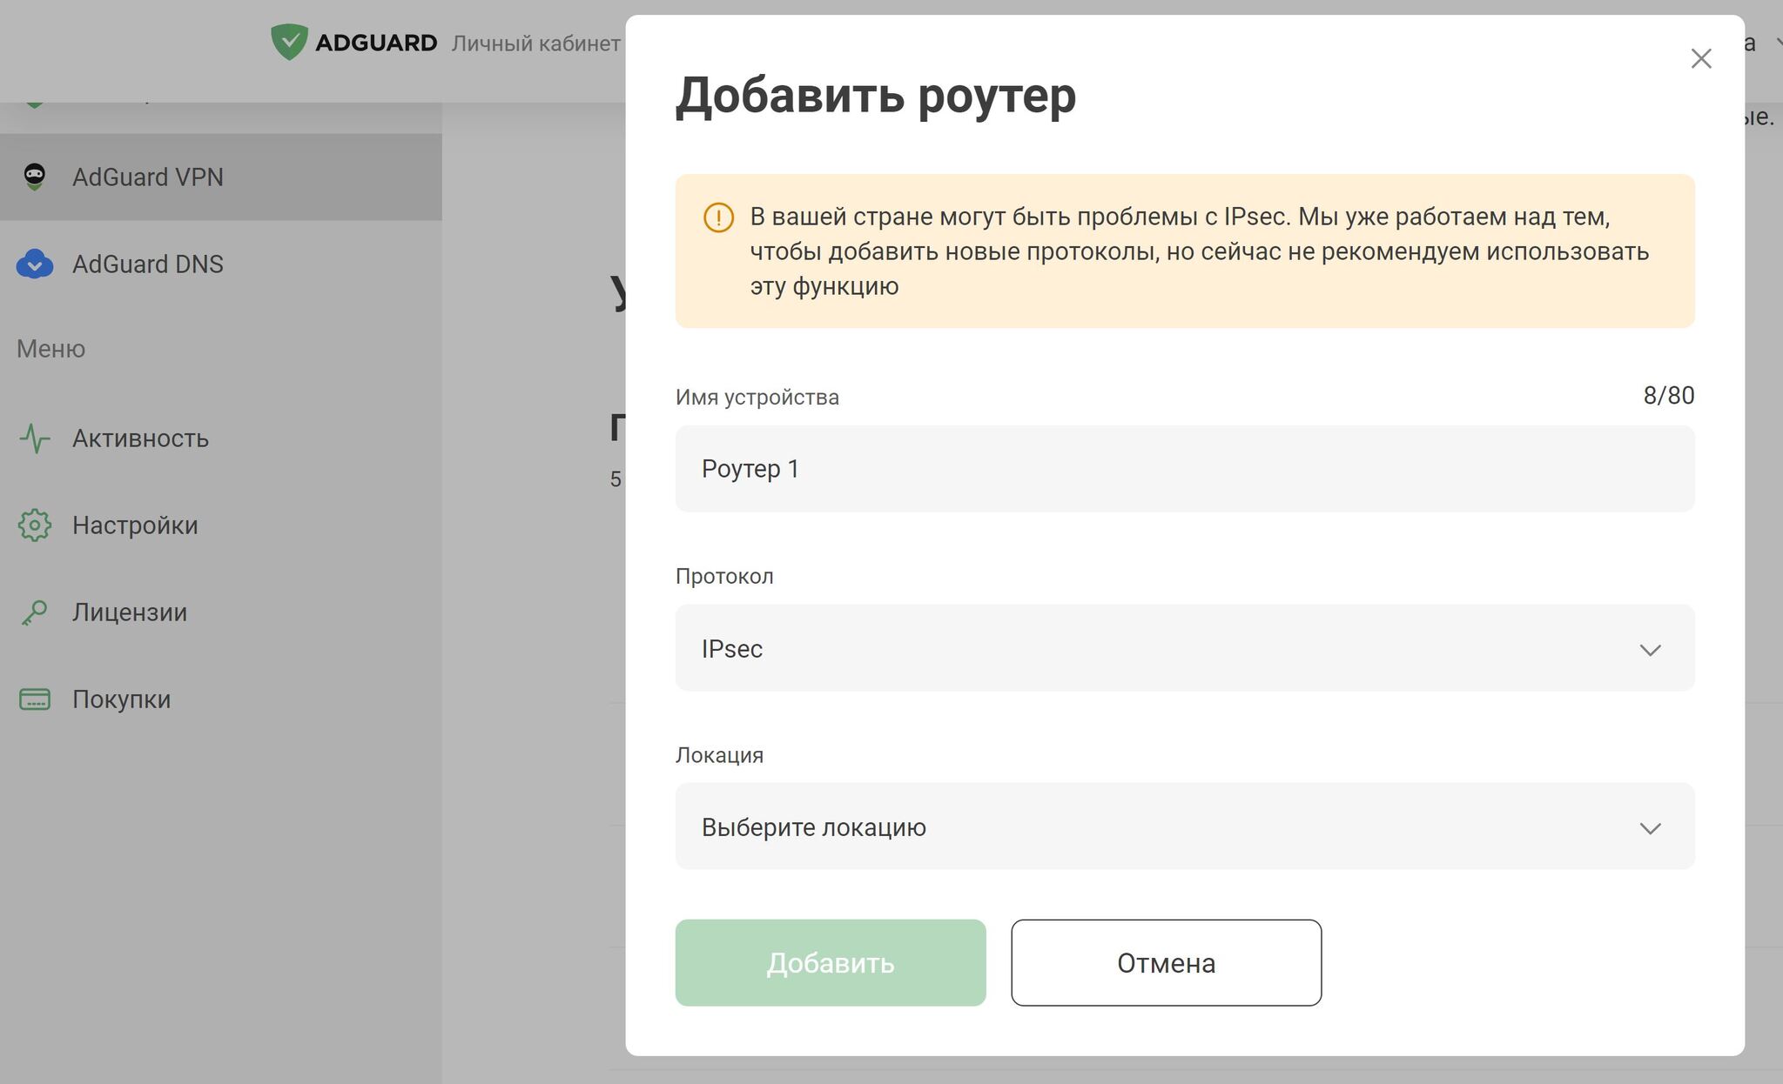Image resolution: width=1783 pixels, height=1084 pixels.
Task: Click the close X icon on dialog
Action: tap(1700, 58)
